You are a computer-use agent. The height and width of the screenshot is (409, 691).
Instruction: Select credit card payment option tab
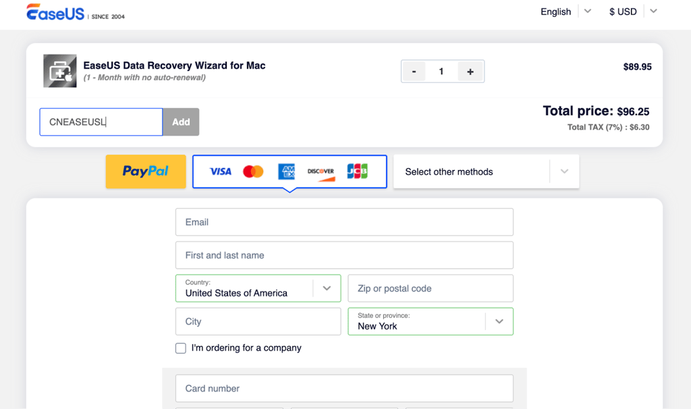289,171
